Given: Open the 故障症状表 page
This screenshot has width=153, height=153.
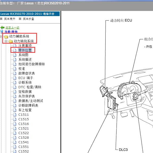Looking at the screenshot, I should pos(27,73).
